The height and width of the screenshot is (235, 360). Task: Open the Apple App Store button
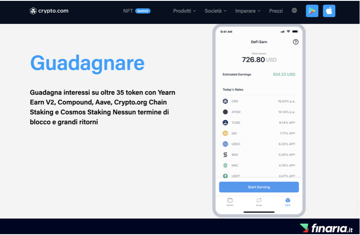[x=329, y=11]
